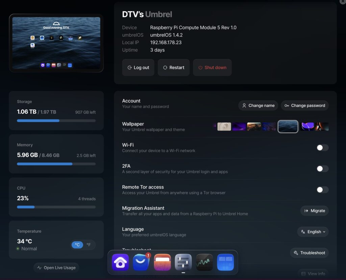Click the red Shut down button
The image size is (346, 280).
(x=212, y=68)
